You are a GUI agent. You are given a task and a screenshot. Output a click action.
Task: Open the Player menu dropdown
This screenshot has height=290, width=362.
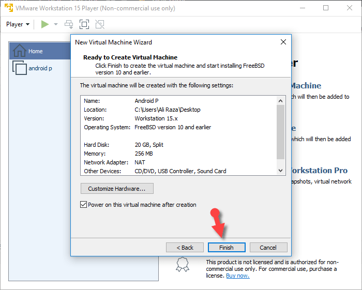(18, 24)
